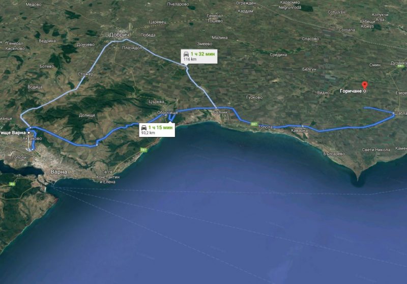Select the 93,2 km route label

[x=157, y=130]
